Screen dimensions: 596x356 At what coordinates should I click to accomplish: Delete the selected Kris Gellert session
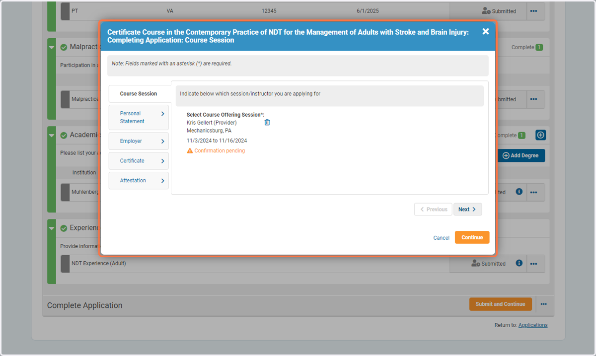[x=267, y=123]
